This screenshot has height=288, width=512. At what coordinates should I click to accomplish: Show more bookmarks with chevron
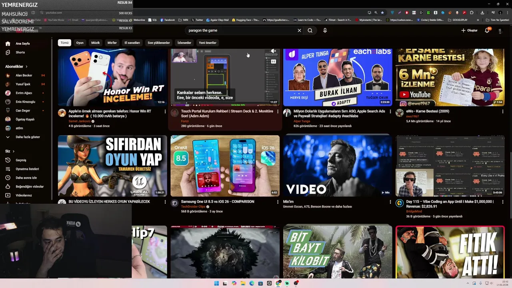[x=478, y=20]
